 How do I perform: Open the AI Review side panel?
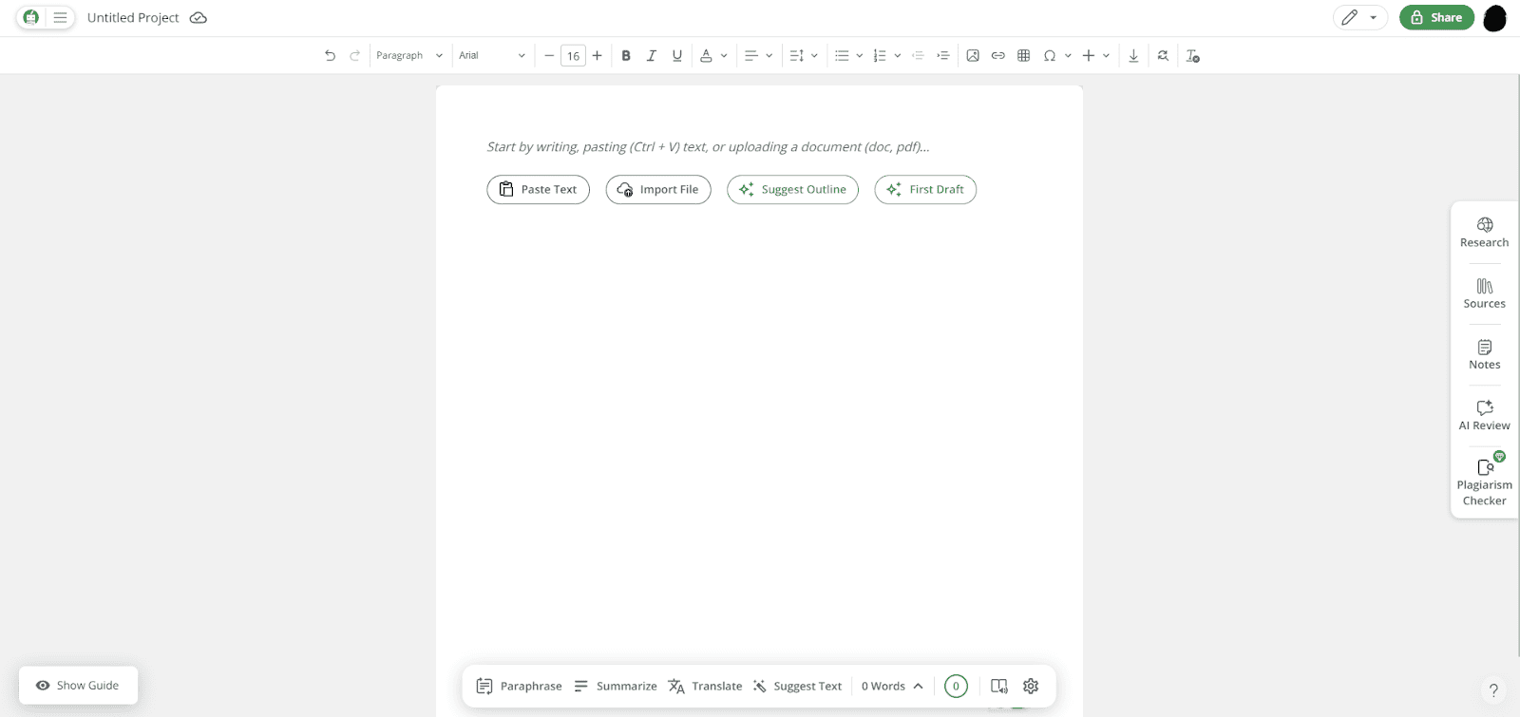coord(1484,415)
